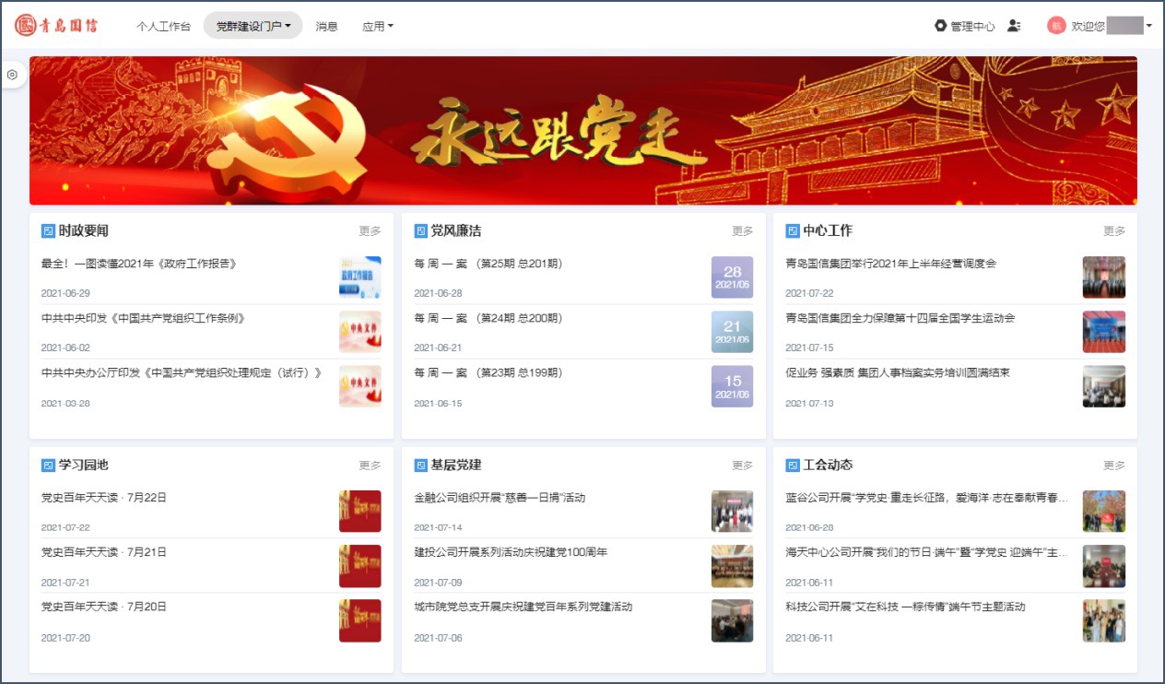Open article 中共中央办公厅印发《中国共产党组织处理规定（试行）》
1165x684 pixels.
coord(182,372)
